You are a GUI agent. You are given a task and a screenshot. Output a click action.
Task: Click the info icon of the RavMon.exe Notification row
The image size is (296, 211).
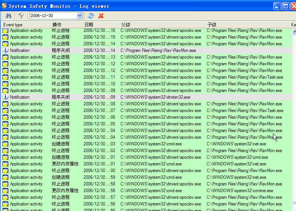click(6, 50)
